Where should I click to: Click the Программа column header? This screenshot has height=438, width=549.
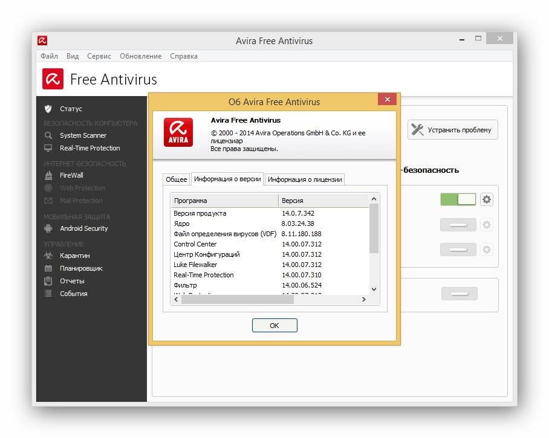click(225, 201)
